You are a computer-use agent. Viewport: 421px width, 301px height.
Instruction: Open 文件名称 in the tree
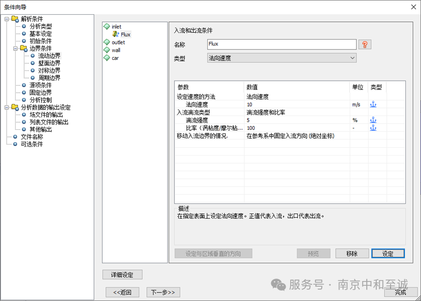32,137
